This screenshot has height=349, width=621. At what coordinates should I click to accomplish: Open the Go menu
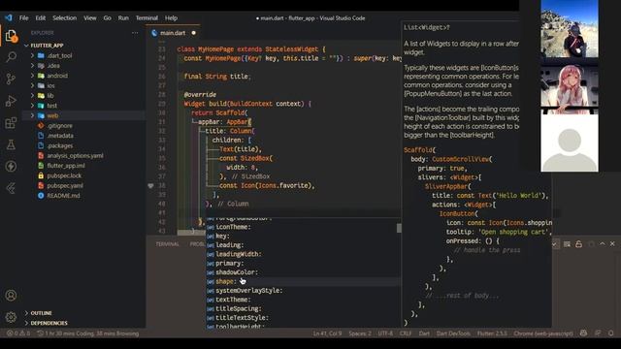tap(108, 17)
